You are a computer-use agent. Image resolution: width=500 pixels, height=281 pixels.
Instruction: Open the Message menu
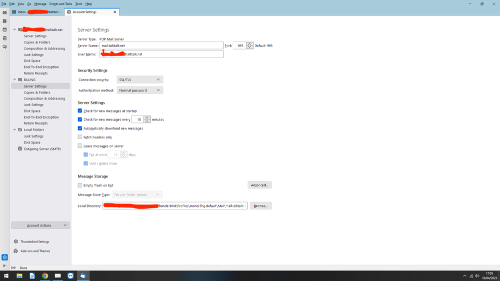click(40, 4)
